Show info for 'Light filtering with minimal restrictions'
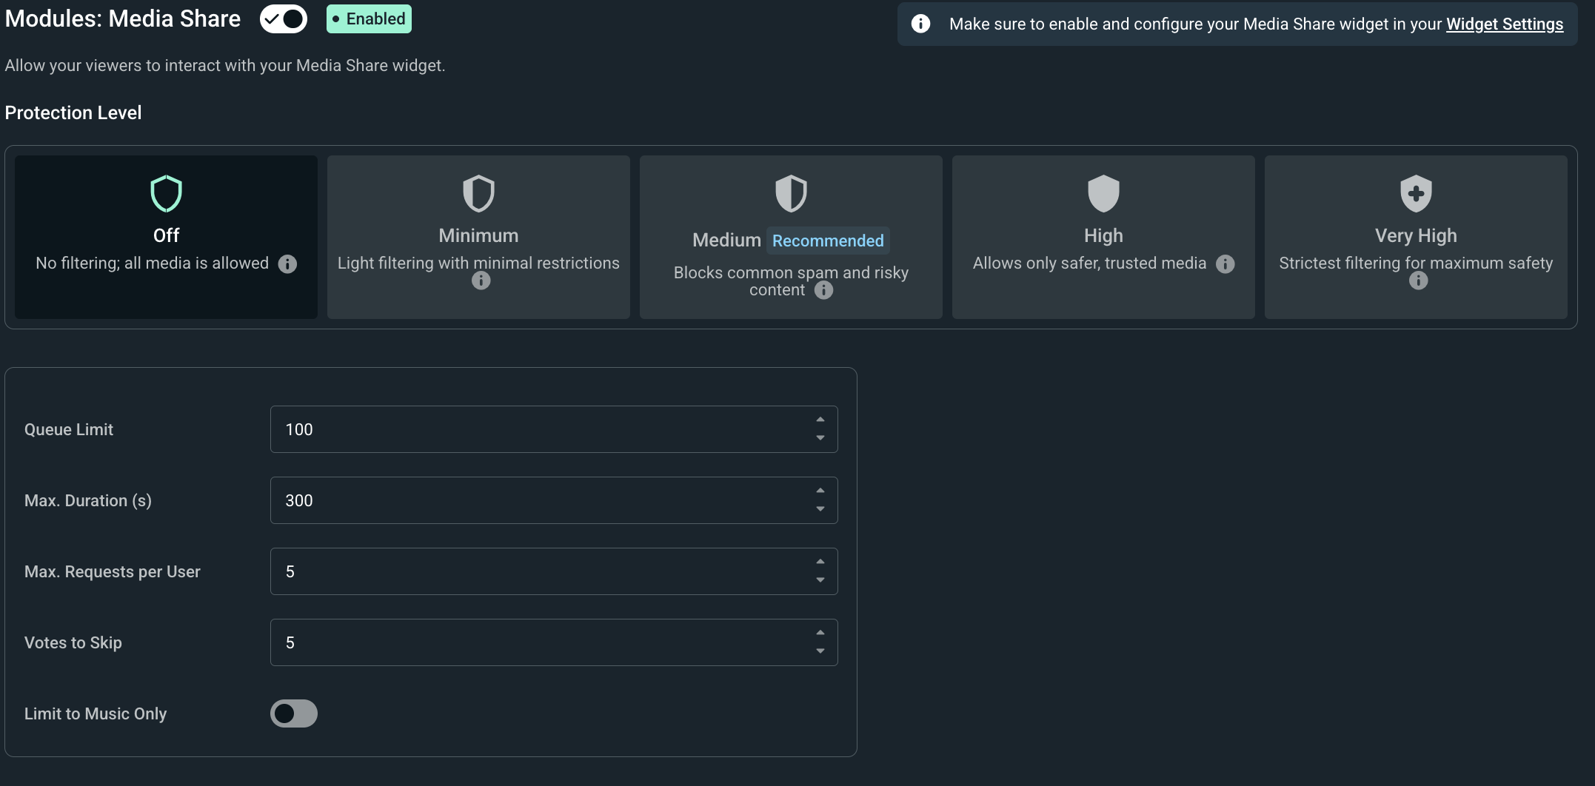 coord(481,281)
